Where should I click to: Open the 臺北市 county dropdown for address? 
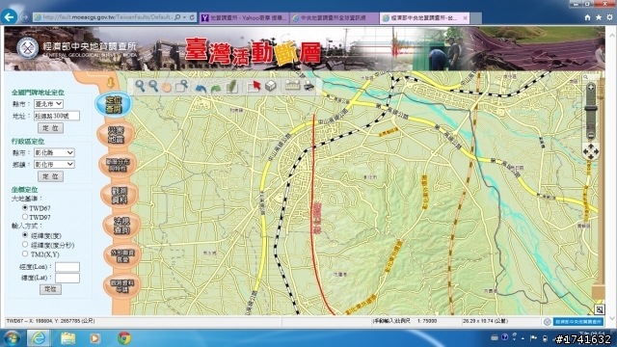coord(48,104)
